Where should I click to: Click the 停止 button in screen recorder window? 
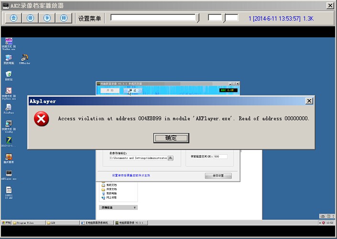point(132,91)
